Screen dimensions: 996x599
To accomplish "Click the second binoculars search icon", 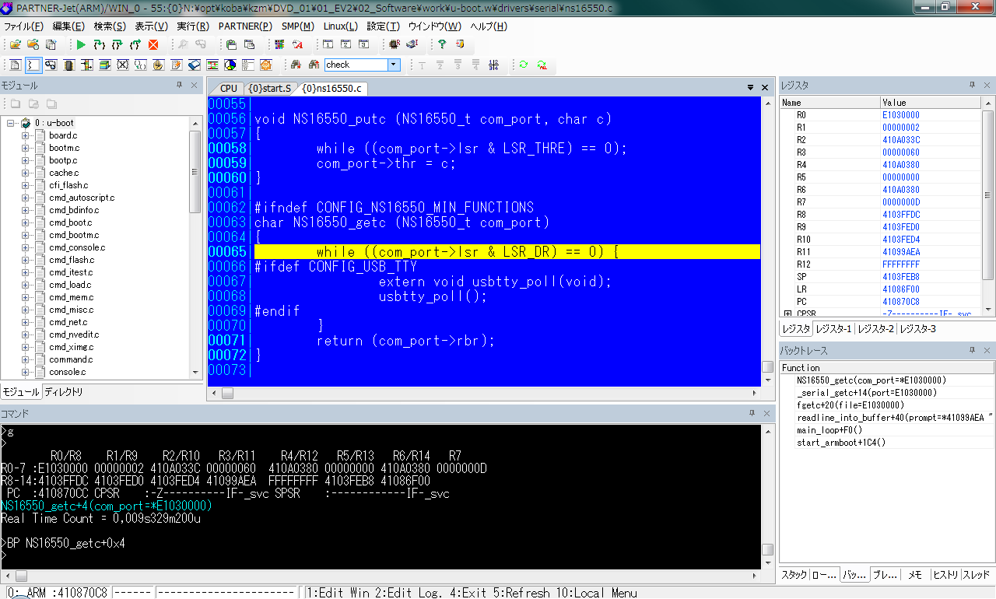I will 314,65.
